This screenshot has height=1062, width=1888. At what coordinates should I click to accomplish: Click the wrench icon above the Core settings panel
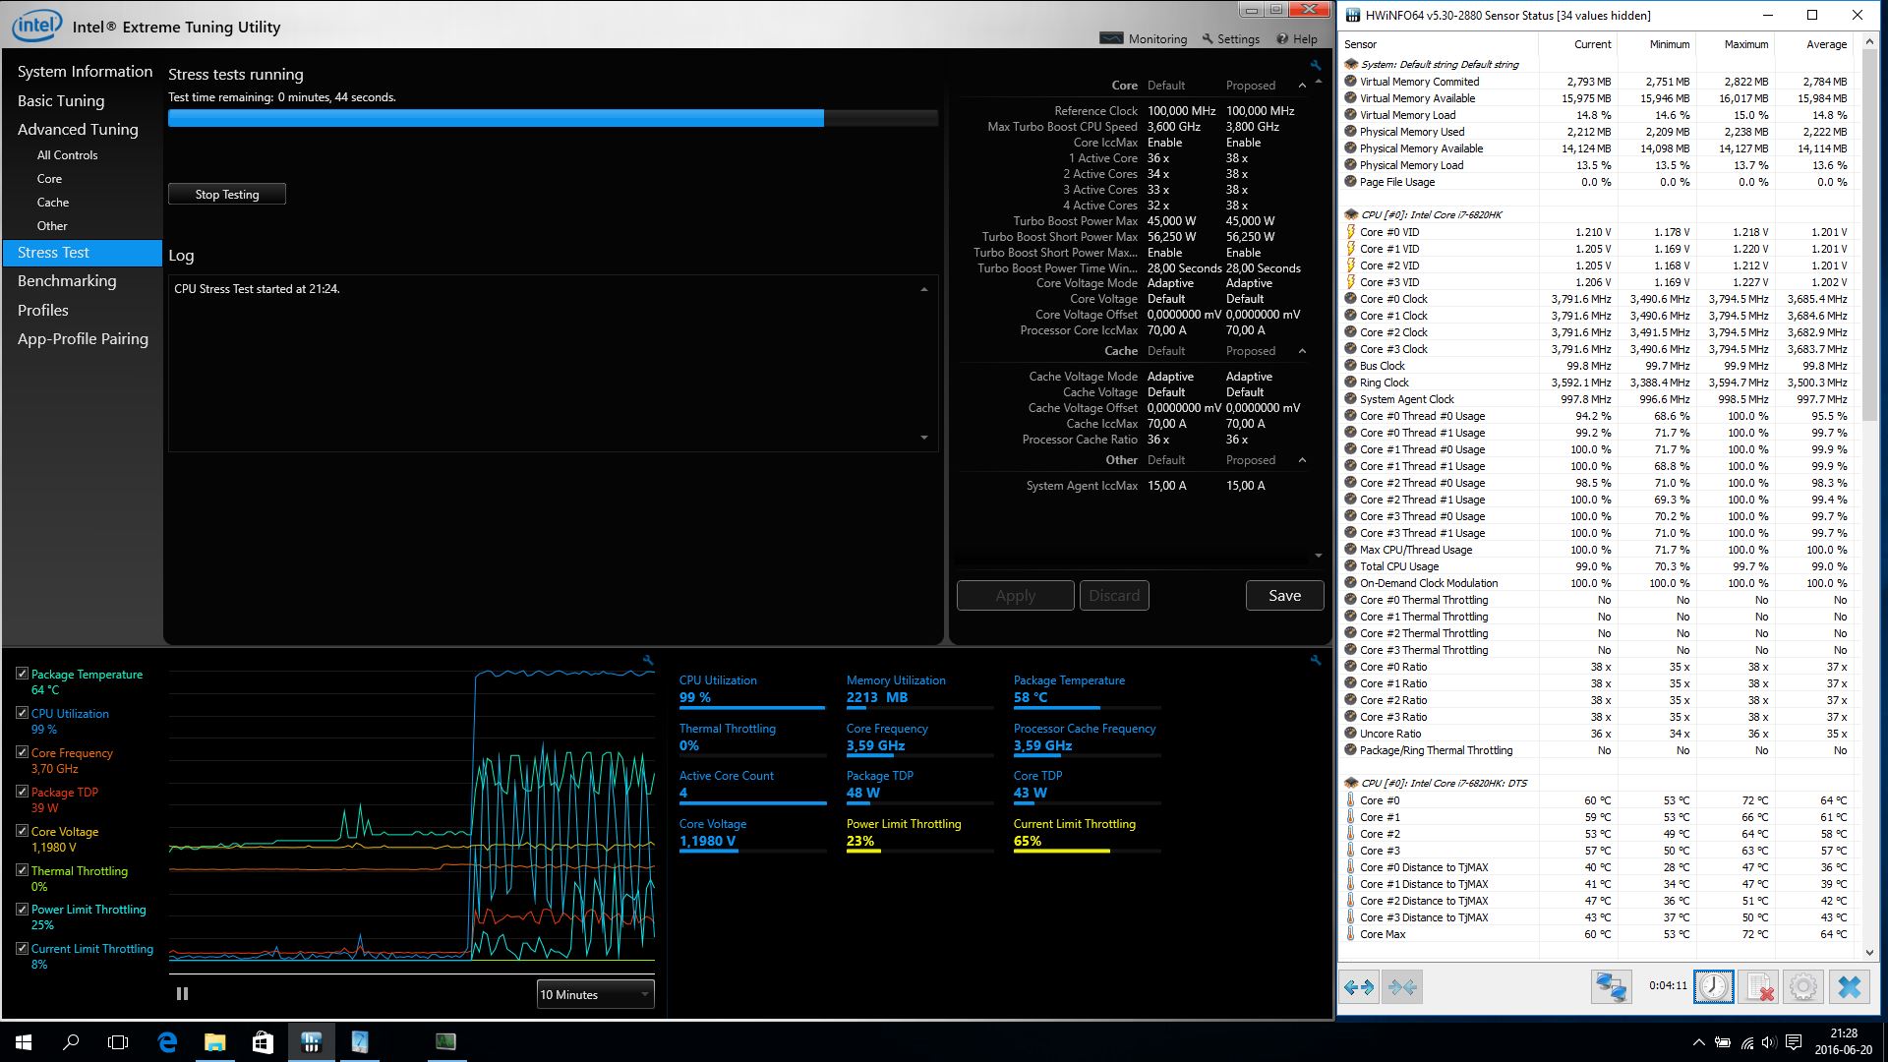click(1316, 65)
